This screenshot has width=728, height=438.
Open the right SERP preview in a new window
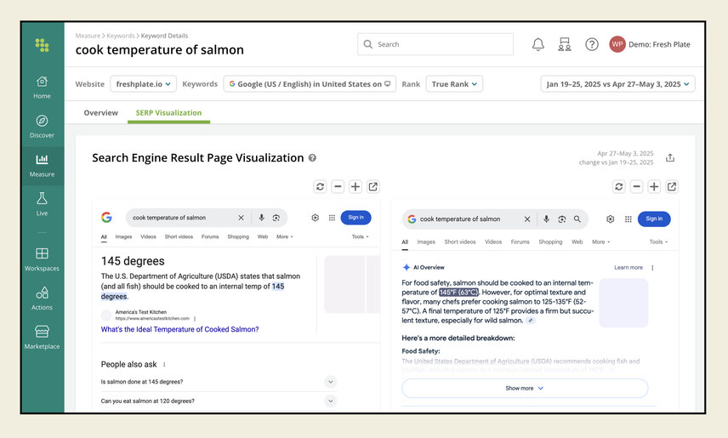672,187
